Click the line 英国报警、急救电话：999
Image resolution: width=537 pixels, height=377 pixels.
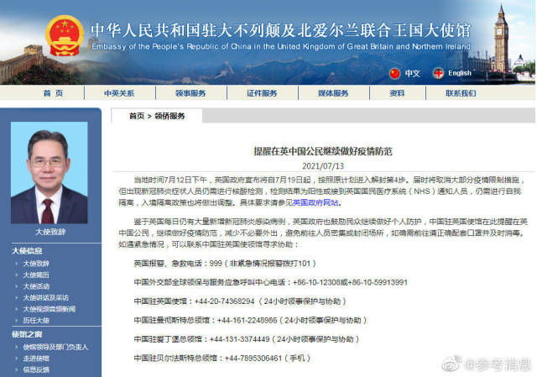(x=225, y=263)
